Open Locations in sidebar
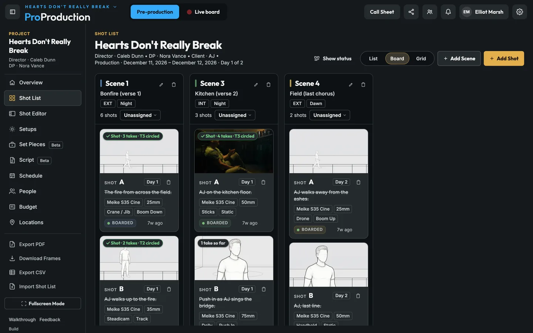Screen dimensions: 533x333 [x=43, y=222]
